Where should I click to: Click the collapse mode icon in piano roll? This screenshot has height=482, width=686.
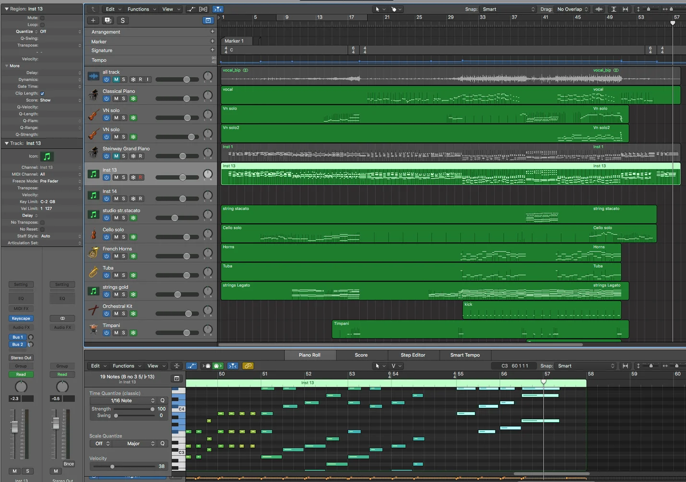pos(177,366)
